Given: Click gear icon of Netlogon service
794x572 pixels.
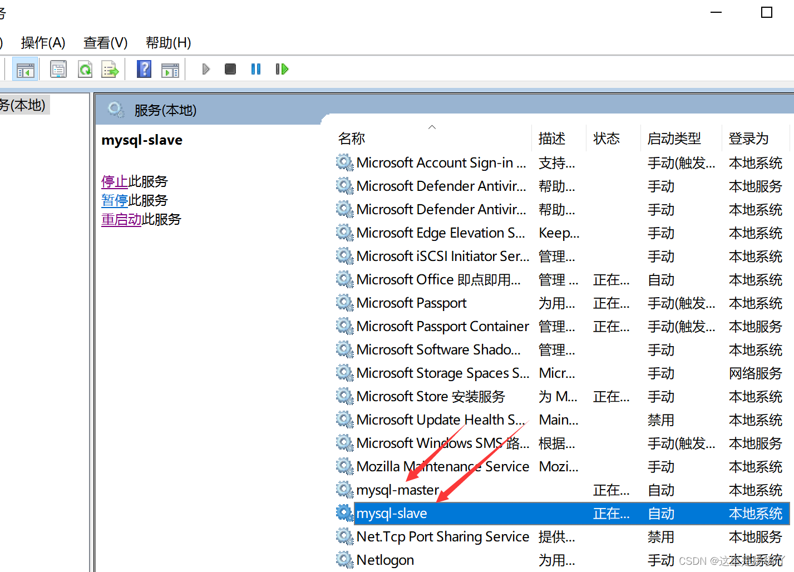Looking at the screenshot, I should pyautogui.click(x=344, y=560).
